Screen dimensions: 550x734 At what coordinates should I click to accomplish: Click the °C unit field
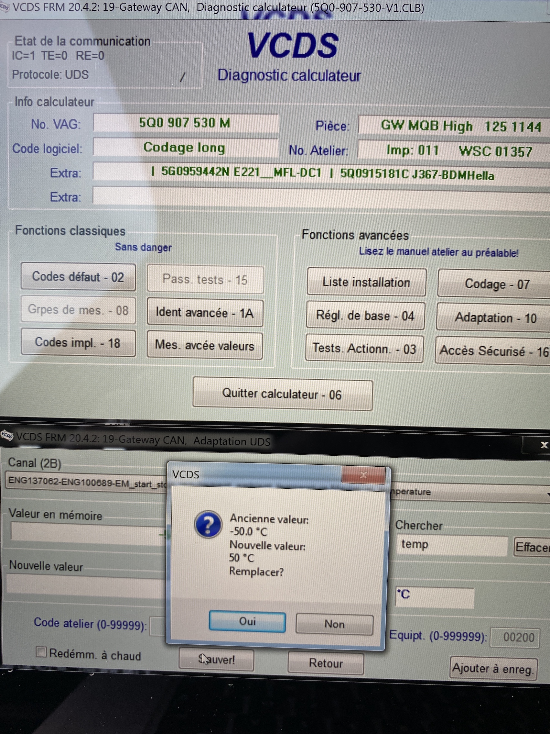click(x=434, y=598)
